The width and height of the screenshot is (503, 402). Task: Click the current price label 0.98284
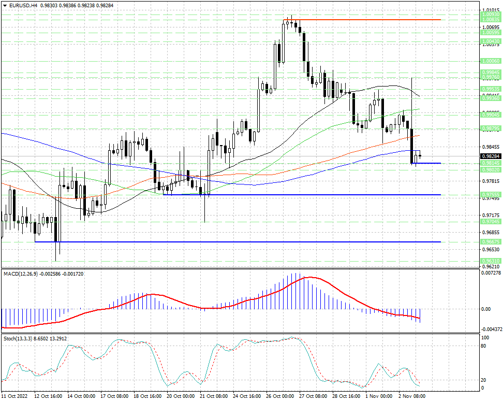[491, 156]
